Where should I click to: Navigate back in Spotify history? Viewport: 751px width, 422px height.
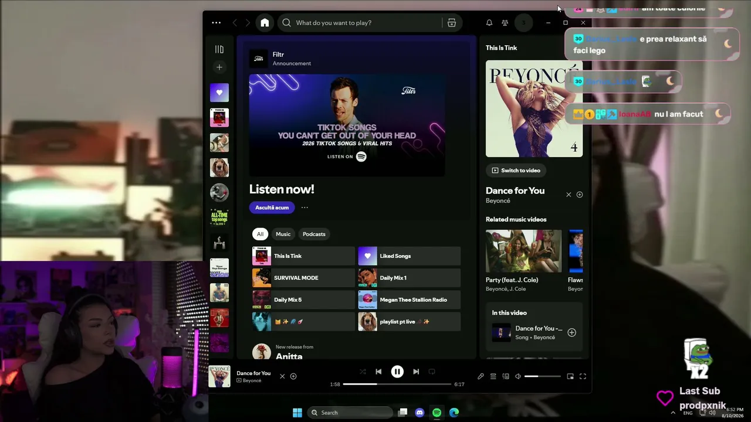[x=235, y=23]
